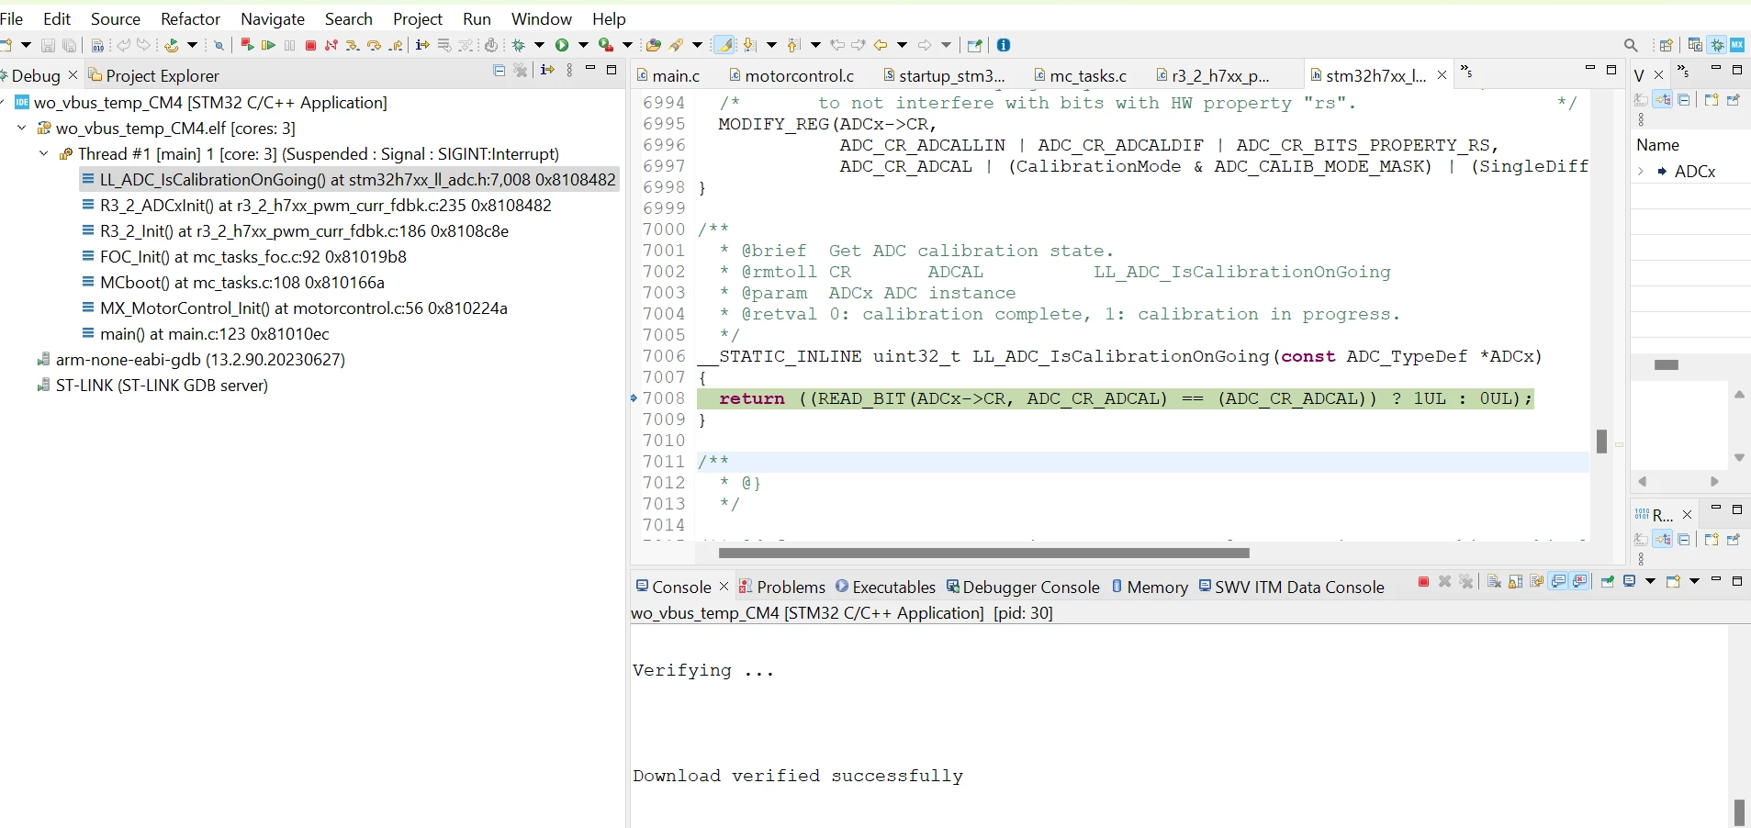Click the editor horizontal scrollbar thumb
This screenshot has width=1751, height=828.
tap(983, 553)
